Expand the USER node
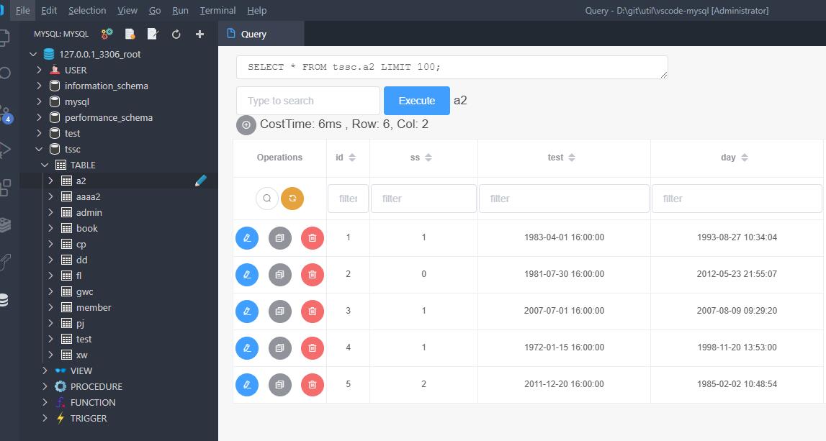This screenshot has width=826, height=441. [39, 70]
